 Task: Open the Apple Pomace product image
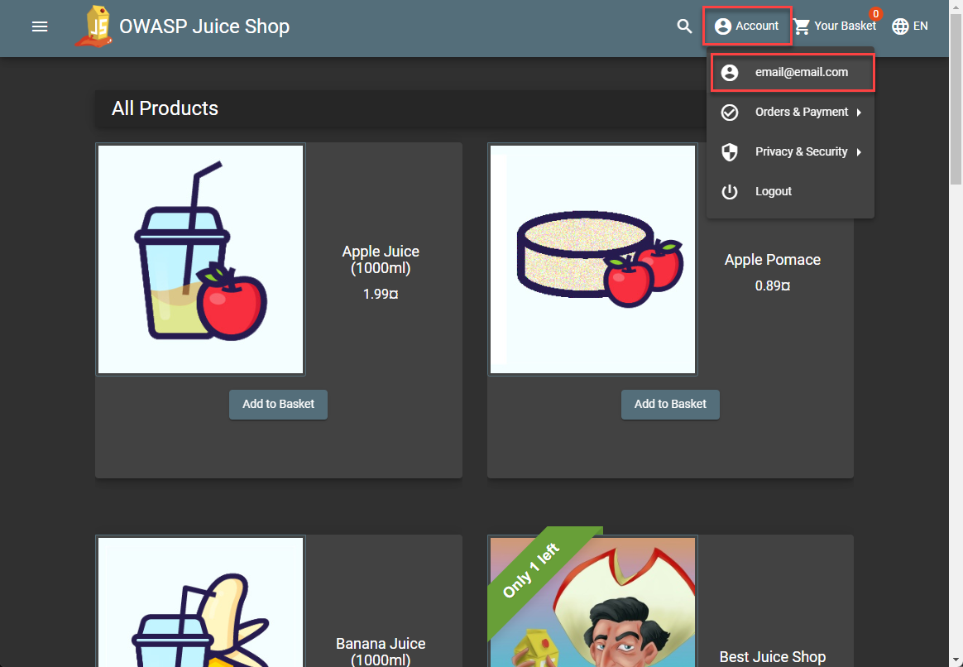[592, 260]
